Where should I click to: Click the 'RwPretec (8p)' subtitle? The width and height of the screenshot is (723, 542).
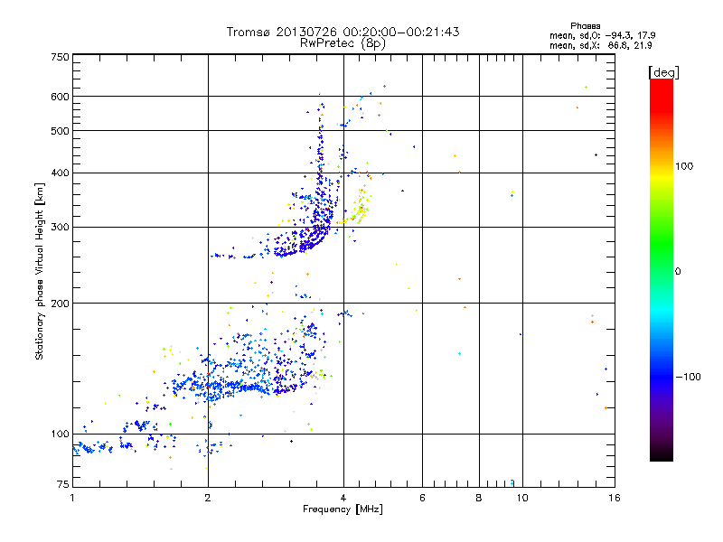343,43
